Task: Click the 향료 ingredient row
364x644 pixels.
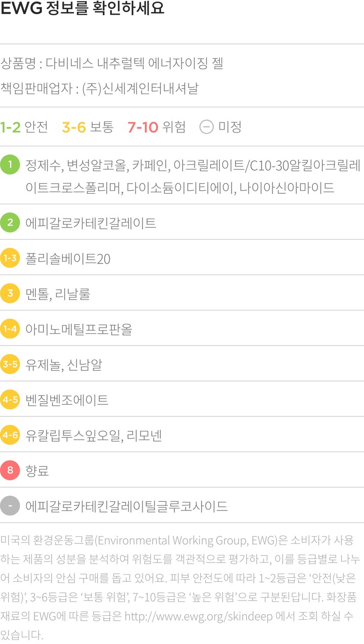Action: click(37, 471)
